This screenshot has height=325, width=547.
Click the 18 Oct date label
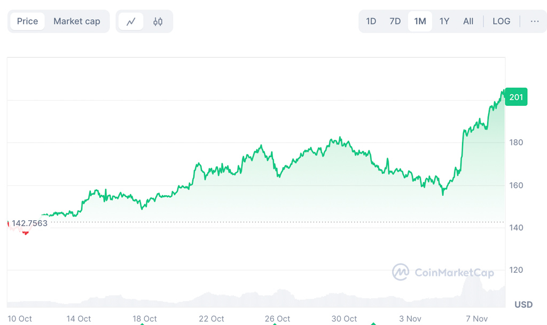[x=144, y=319]
